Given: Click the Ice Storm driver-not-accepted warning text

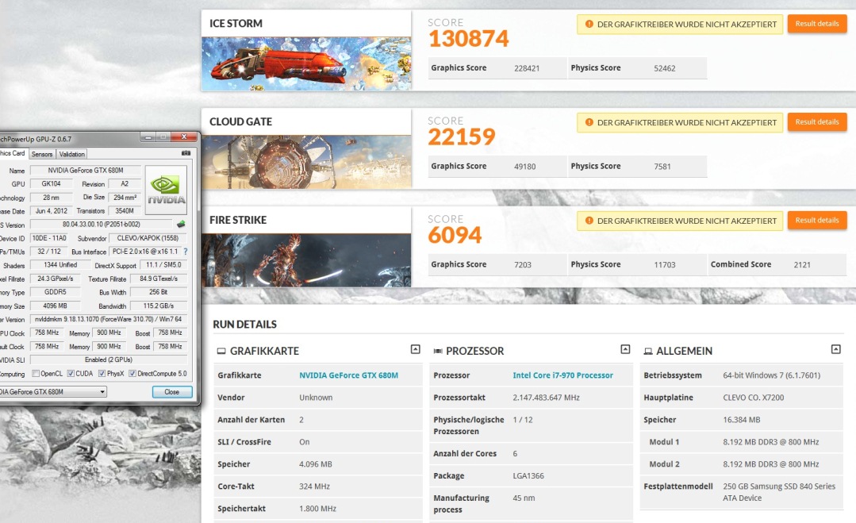Looking at the screenshot, I should pos(687,24).
